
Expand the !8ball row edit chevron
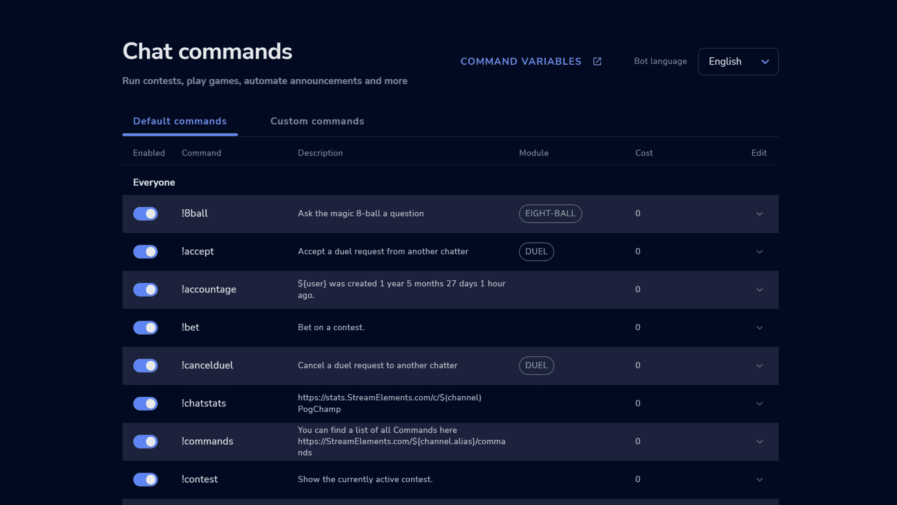(x=759, y=214)
